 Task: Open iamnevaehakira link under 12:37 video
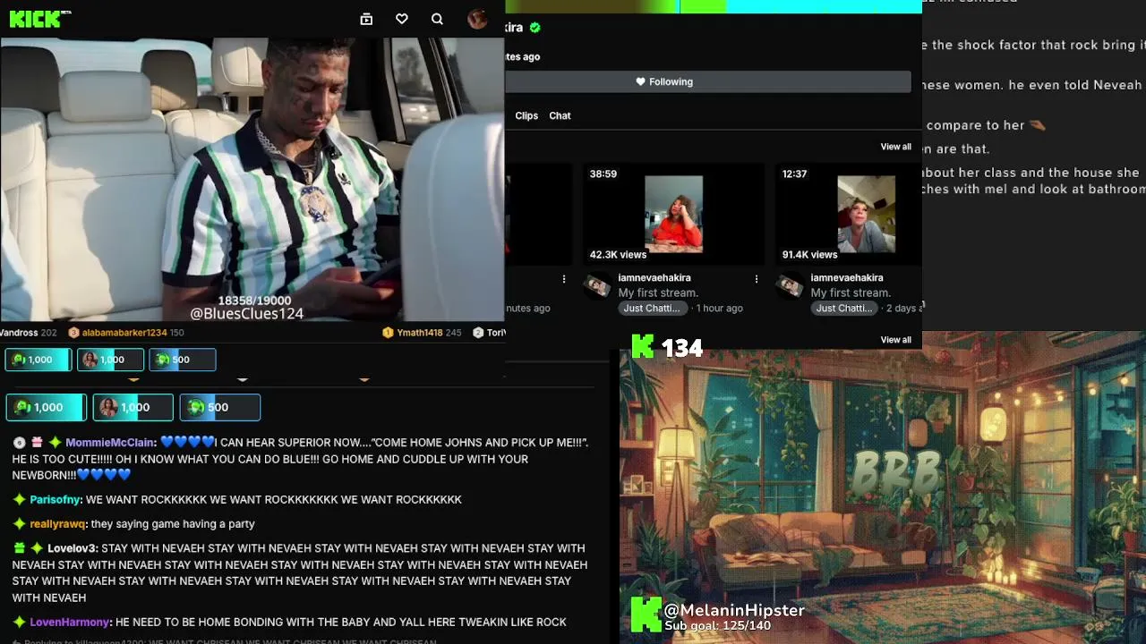[847, 278]
